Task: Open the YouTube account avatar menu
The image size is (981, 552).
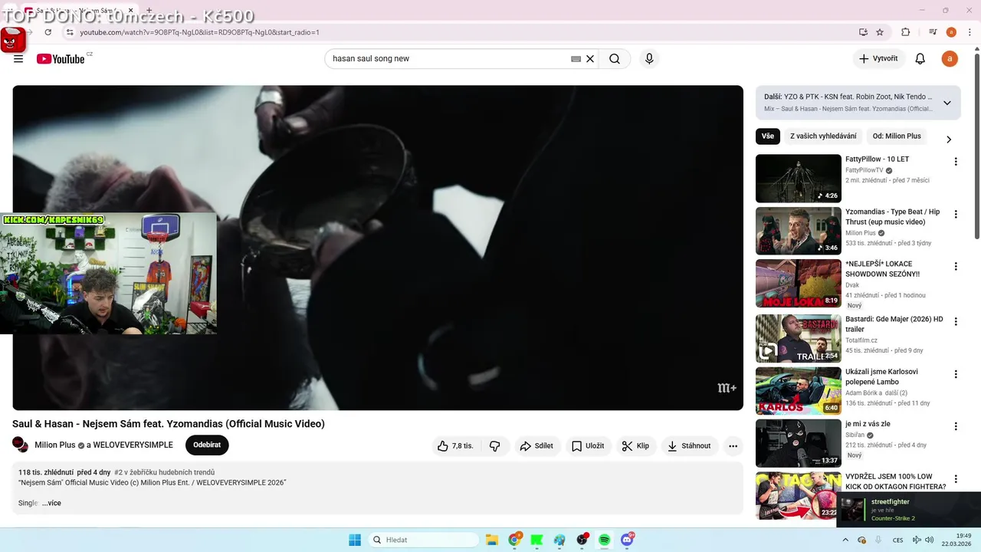Action: (x=950, y=59)
